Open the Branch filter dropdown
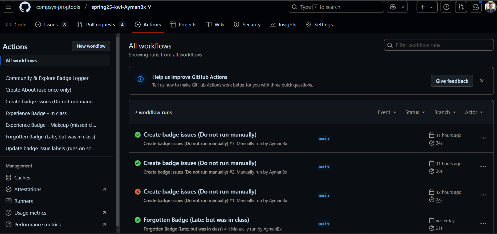 pyautogui.click(x=445, y=112)
